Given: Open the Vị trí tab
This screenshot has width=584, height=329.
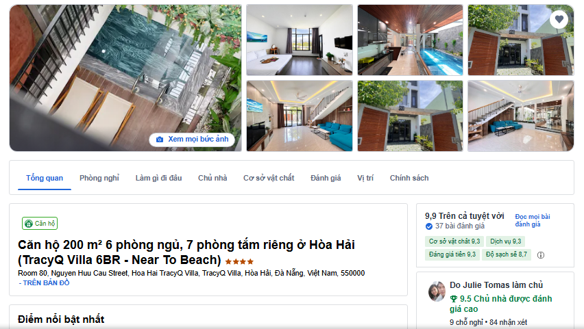Looking at the screenshot, I should point(365,178).
